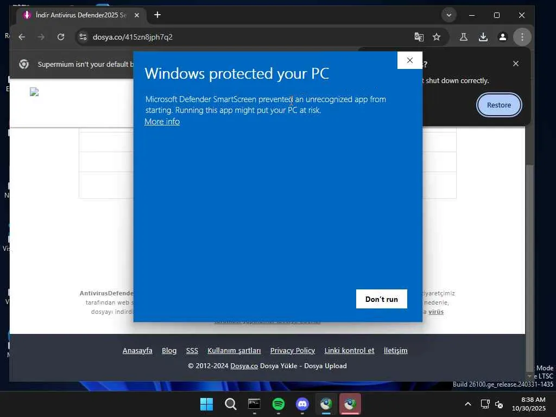Reload the dosya.co page
The width and height of the screenshot is (556, 417).
tap(61, 37)
